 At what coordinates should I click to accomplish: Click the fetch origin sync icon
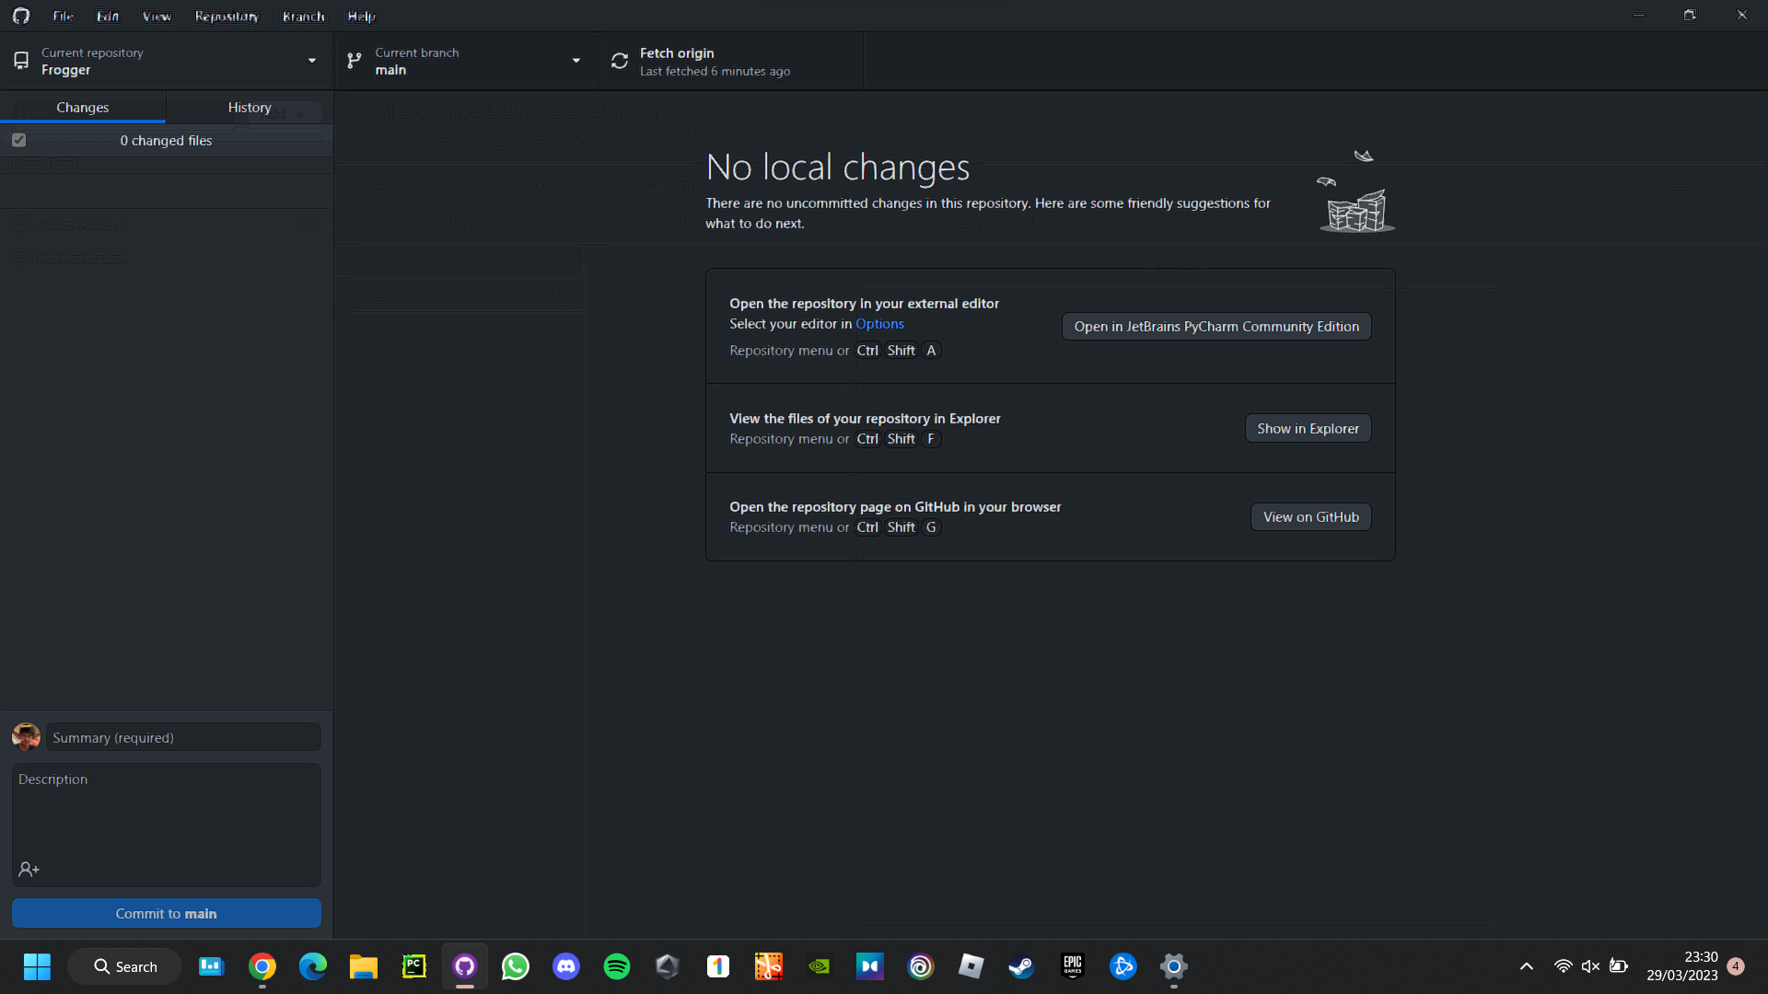(620, 60)
